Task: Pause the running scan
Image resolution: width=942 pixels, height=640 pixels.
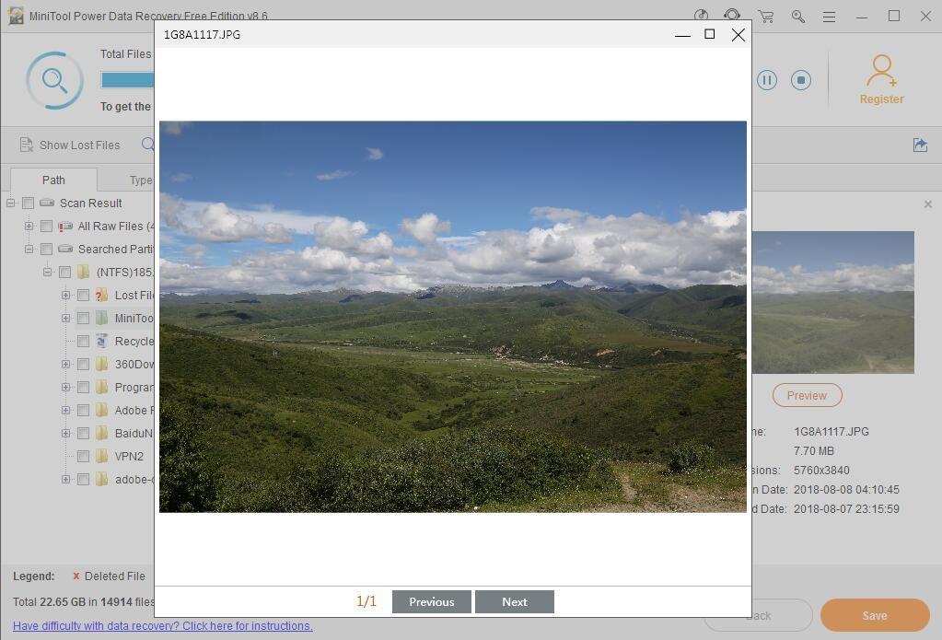Action: tap(766, 80)
